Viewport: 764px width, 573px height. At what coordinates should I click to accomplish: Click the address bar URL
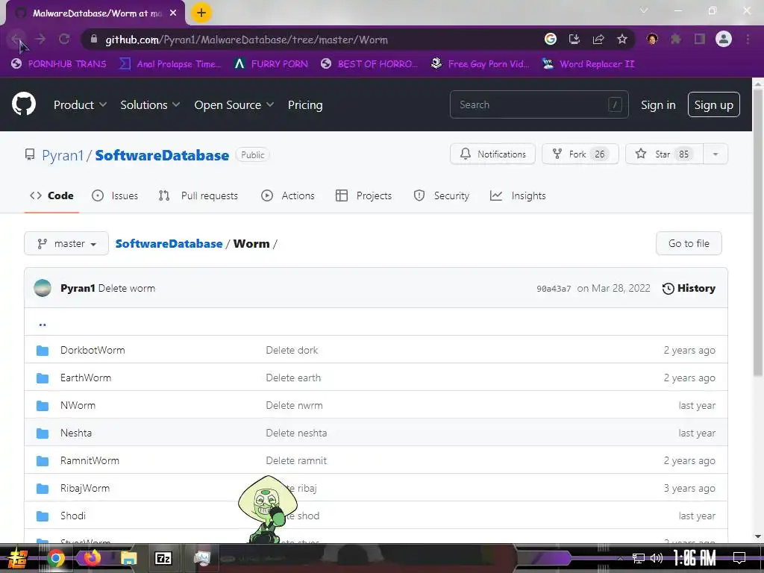(246, 40)
